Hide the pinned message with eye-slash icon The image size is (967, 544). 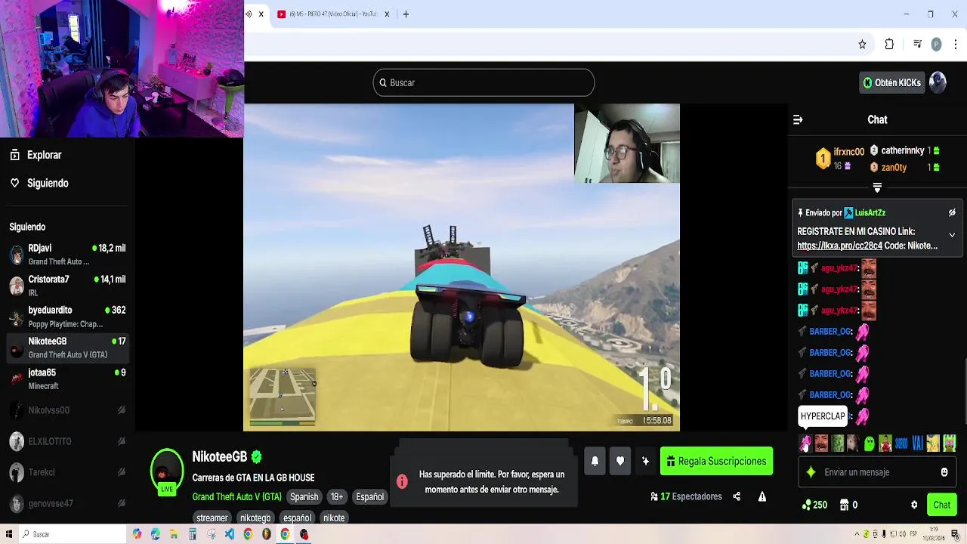point(952,213)
